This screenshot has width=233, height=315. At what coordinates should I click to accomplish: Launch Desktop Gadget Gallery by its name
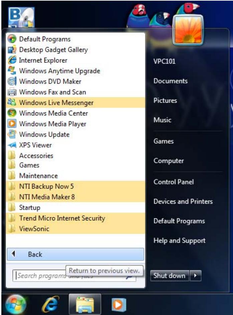53,49
